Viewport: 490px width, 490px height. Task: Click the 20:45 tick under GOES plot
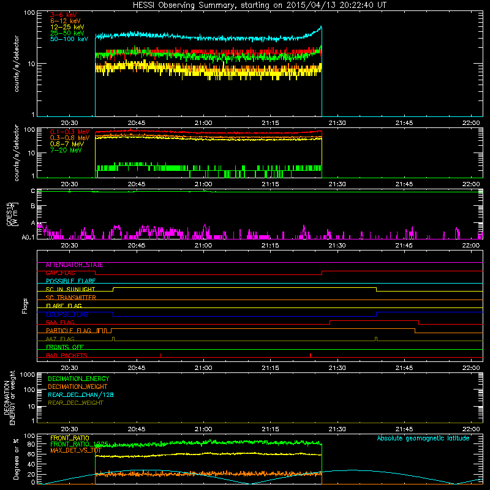[137, 246]
